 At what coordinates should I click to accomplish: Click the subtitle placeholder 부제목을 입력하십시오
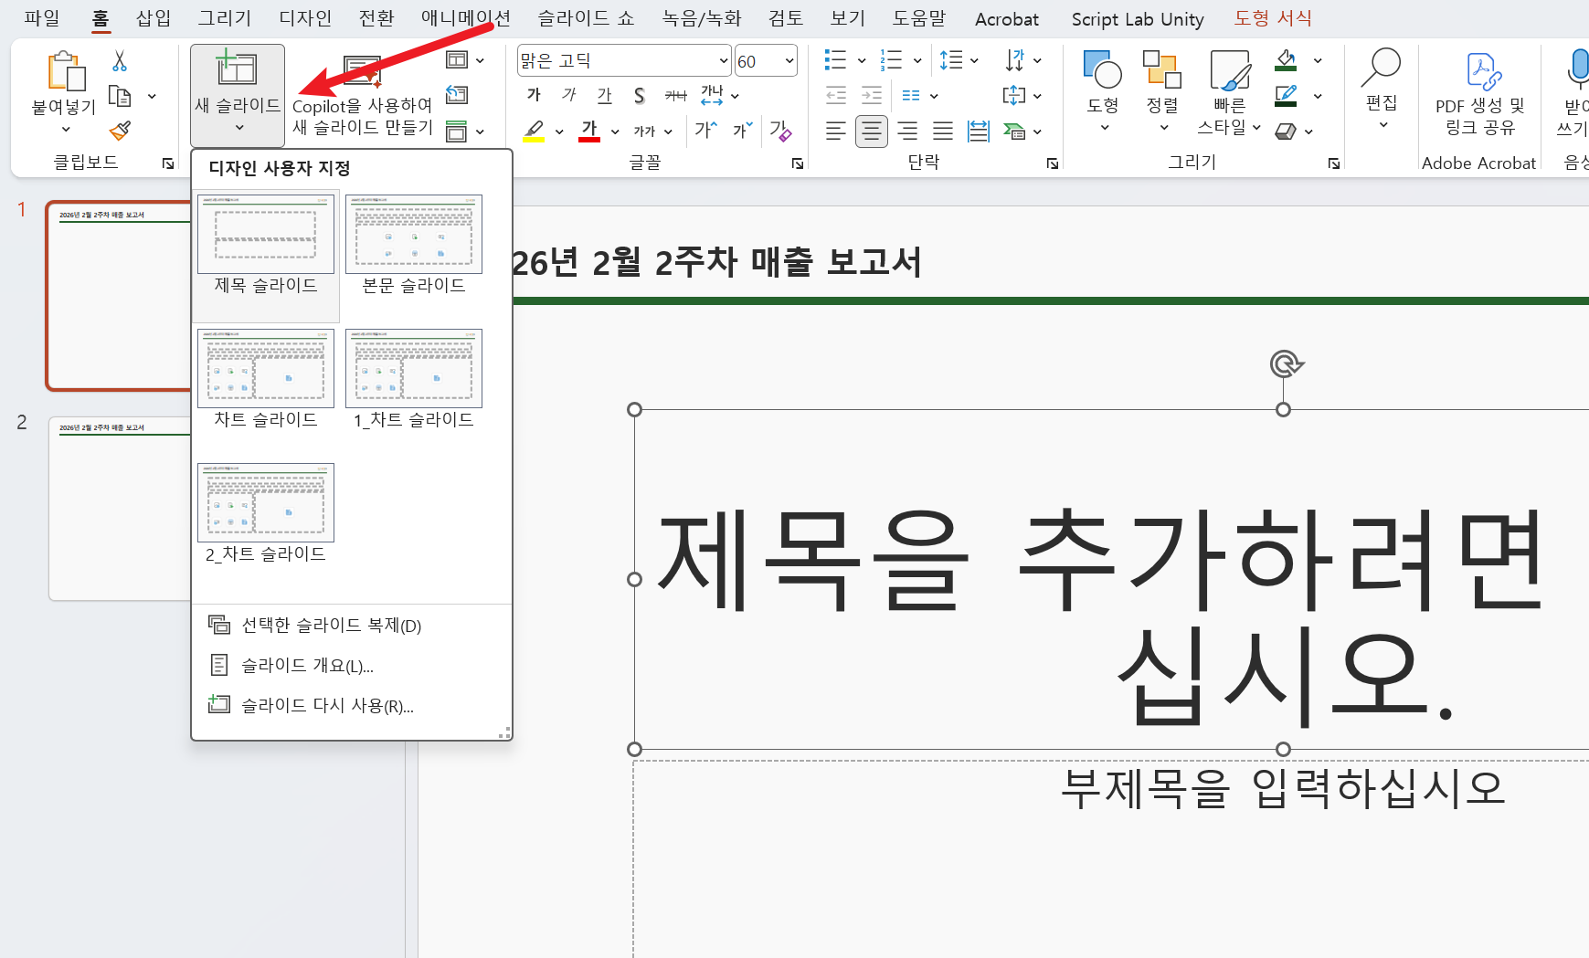(1282, 787)
